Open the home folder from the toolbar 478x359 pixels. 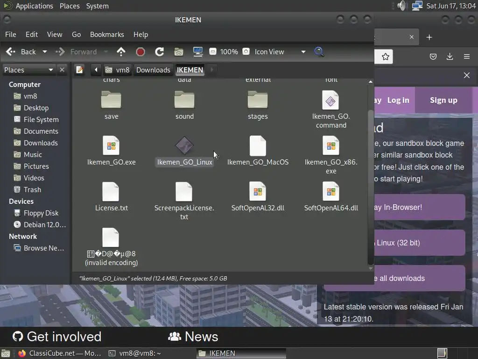pyautogui.click(x=179, y=52)
